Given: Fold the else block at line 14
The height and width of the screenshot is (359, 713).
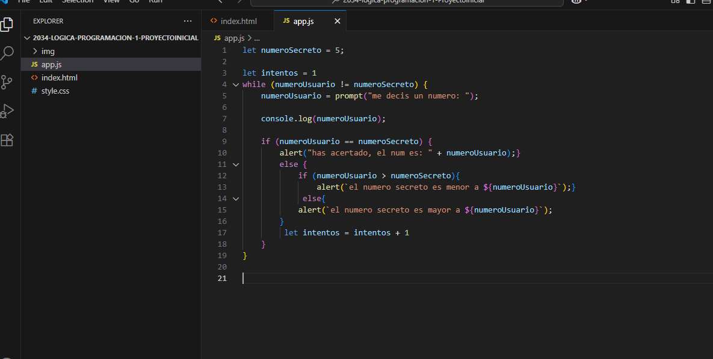Looking at the screenshot, I should click(x=235, y=198).
